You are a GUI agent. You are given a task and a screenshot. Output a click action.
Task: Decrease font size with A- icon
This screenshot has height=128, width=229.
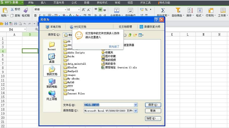(x=89, y=10)
